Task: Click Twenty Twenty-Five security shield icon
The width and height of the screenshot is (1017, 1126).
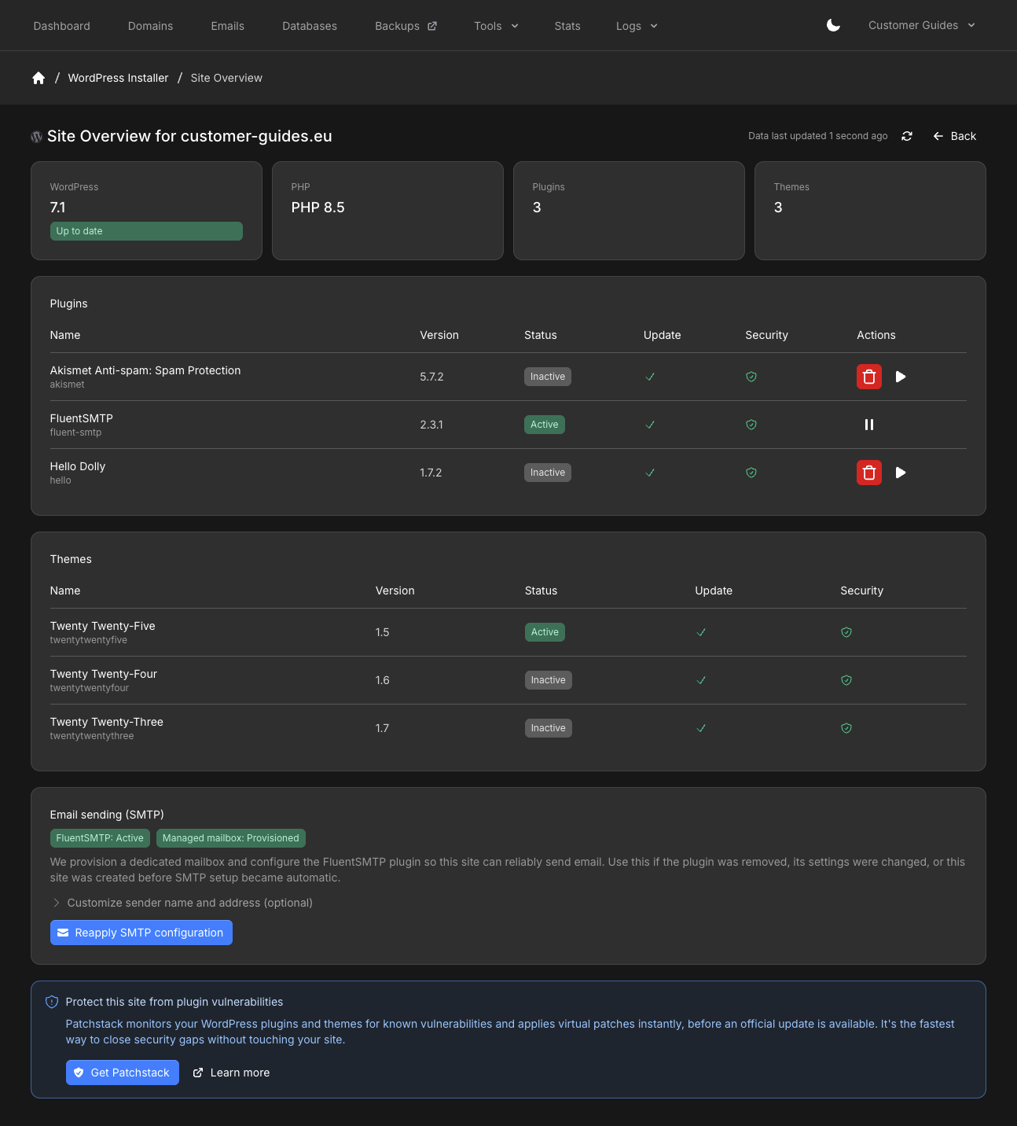Action: pos(846,632)
